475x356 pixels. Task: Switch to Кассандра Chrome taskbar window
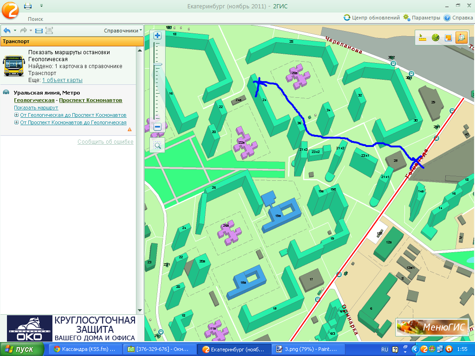[85, 350]
